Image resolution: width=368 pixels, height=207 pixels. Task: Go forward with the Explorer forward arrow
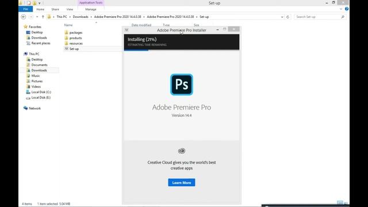(x=30, y=17)
